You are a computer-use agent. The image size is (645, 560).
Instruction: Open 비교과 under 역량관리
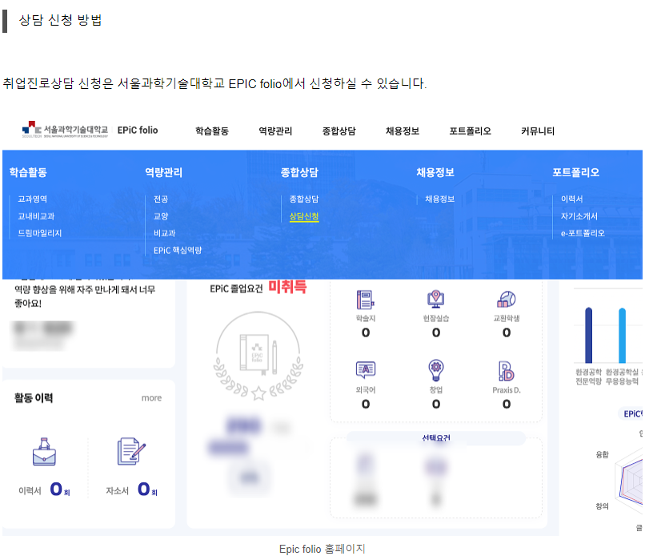165,233
